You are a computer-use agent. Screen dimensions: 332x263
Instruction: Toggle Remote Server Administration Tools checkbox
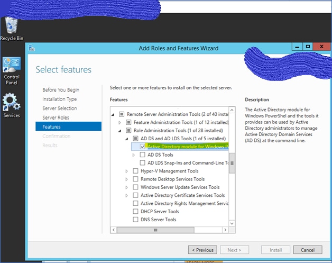(x=122, y=114)
